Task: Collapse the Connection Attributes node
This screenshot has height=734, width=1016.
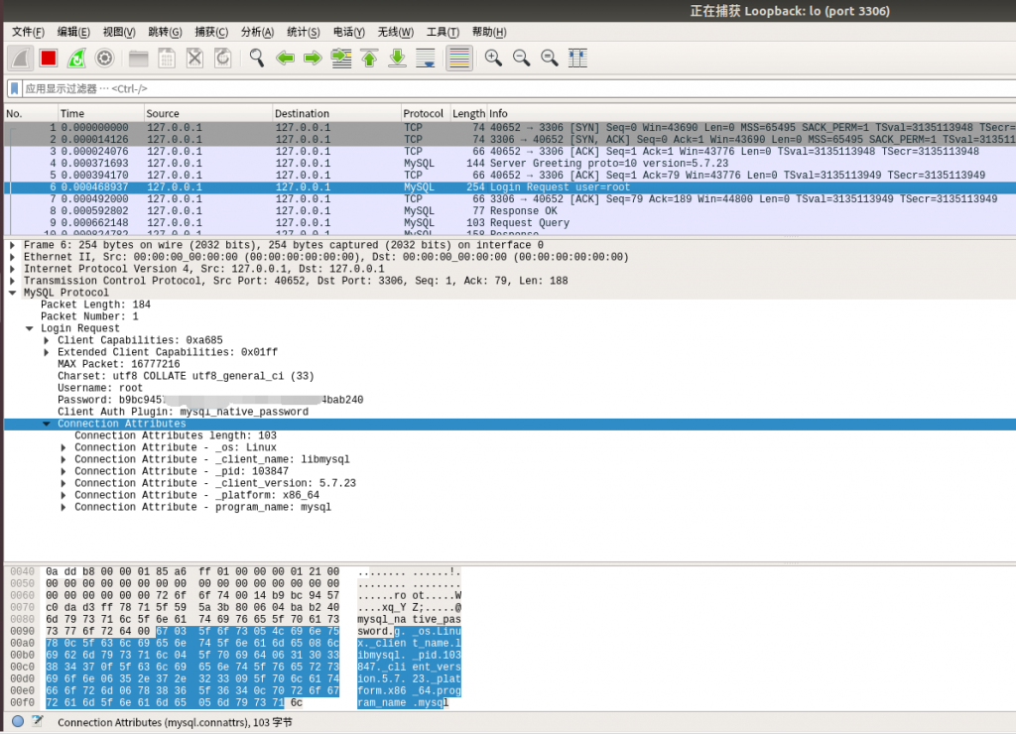Action: (47, 424)
